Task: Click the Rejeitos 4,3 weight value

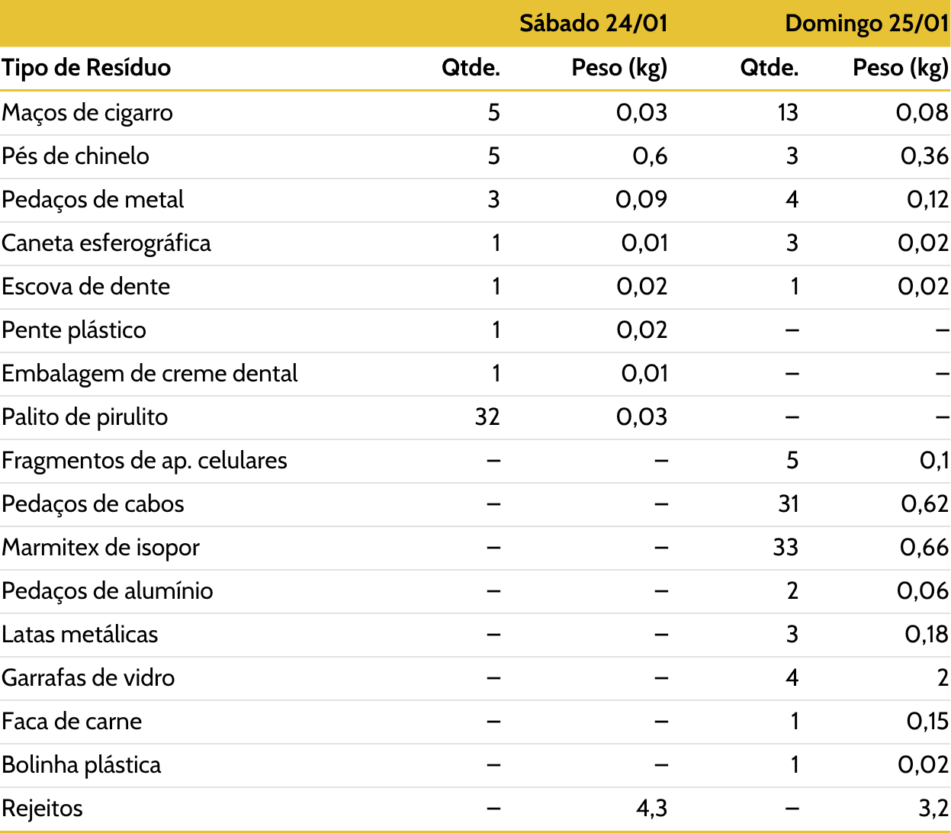Action: pos(652,808)
